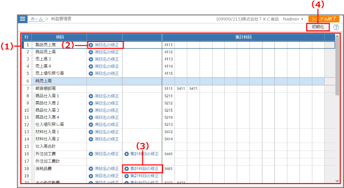Image resolution: width=344 pixels, height=188 pixels.
Task: Click the 4111 code cell in row 1
Action: 169,45
